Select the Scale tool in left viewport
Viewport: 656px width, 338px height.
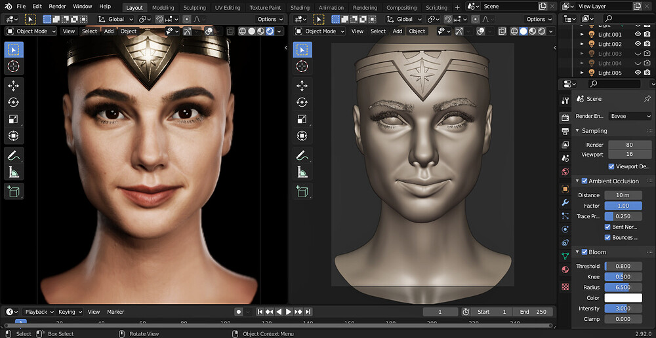pos(14,119)
